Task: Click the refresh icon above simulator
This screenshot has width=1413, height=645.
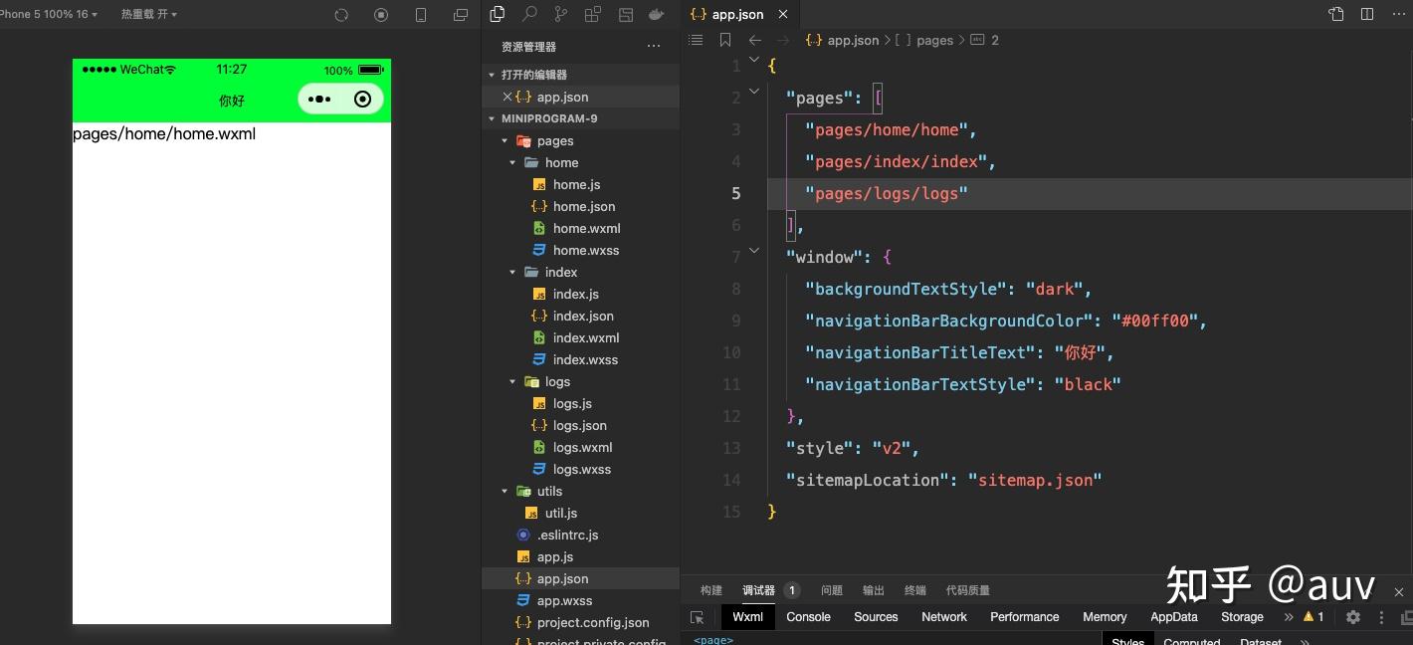Action: pyautogui.click(x=341, y=15)
